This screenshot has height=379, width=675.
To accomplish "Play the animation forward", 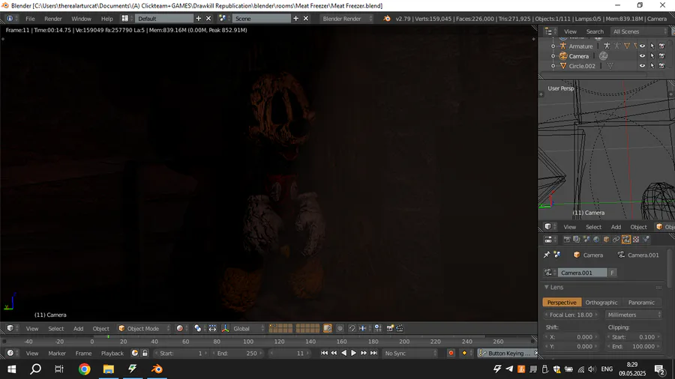I will (353, 354).
